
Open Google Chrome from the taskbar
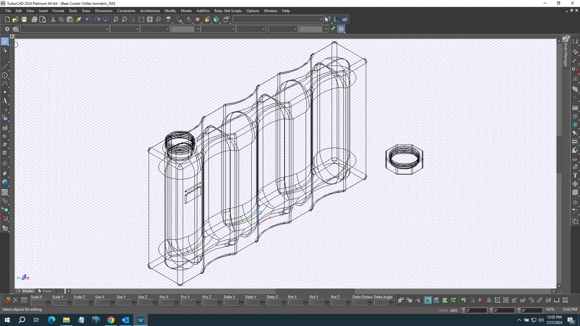(x=111, y=320)
